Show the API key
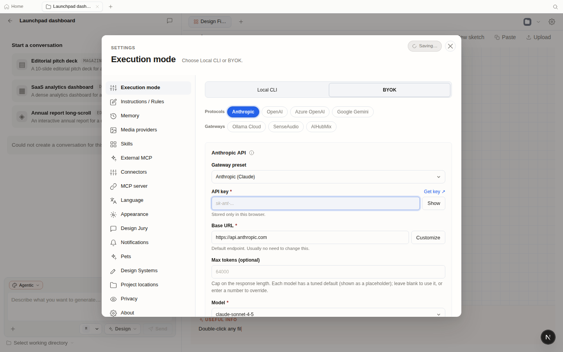The height and width of the screenshot is (352, 563). point(434,203)
